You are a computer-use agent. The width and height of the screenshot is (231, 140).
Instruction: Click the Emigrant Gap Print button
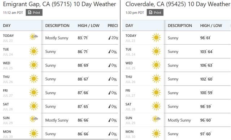[x=34, y=13]
